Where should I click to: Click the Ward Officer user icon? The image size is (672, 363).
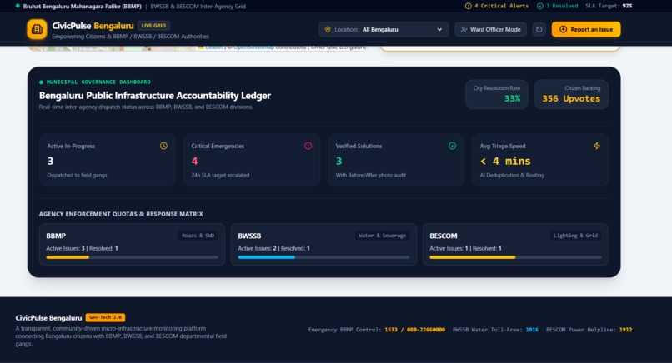tap(464, 29)
